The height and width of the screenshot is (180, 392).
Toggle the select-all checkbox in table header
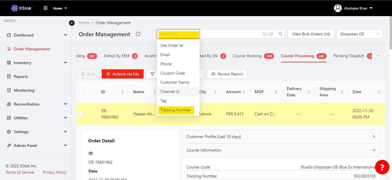tap(81, 92)
